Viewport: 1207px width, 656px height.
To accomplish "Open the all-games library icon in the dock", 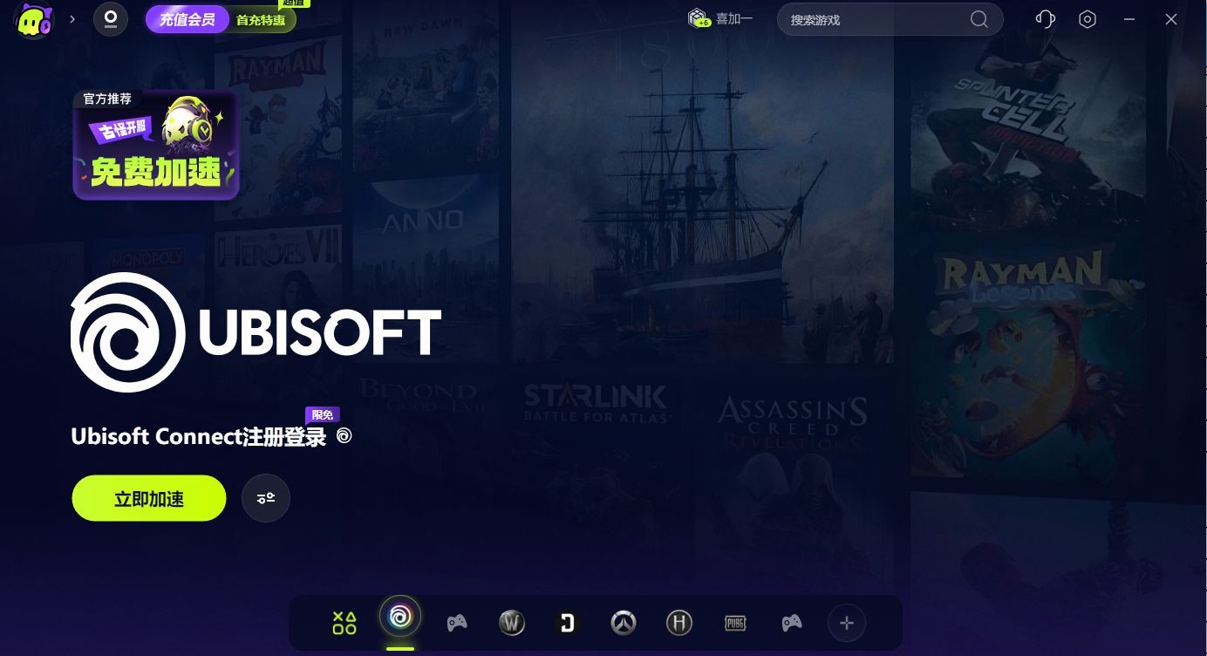I will coord(344,623).
